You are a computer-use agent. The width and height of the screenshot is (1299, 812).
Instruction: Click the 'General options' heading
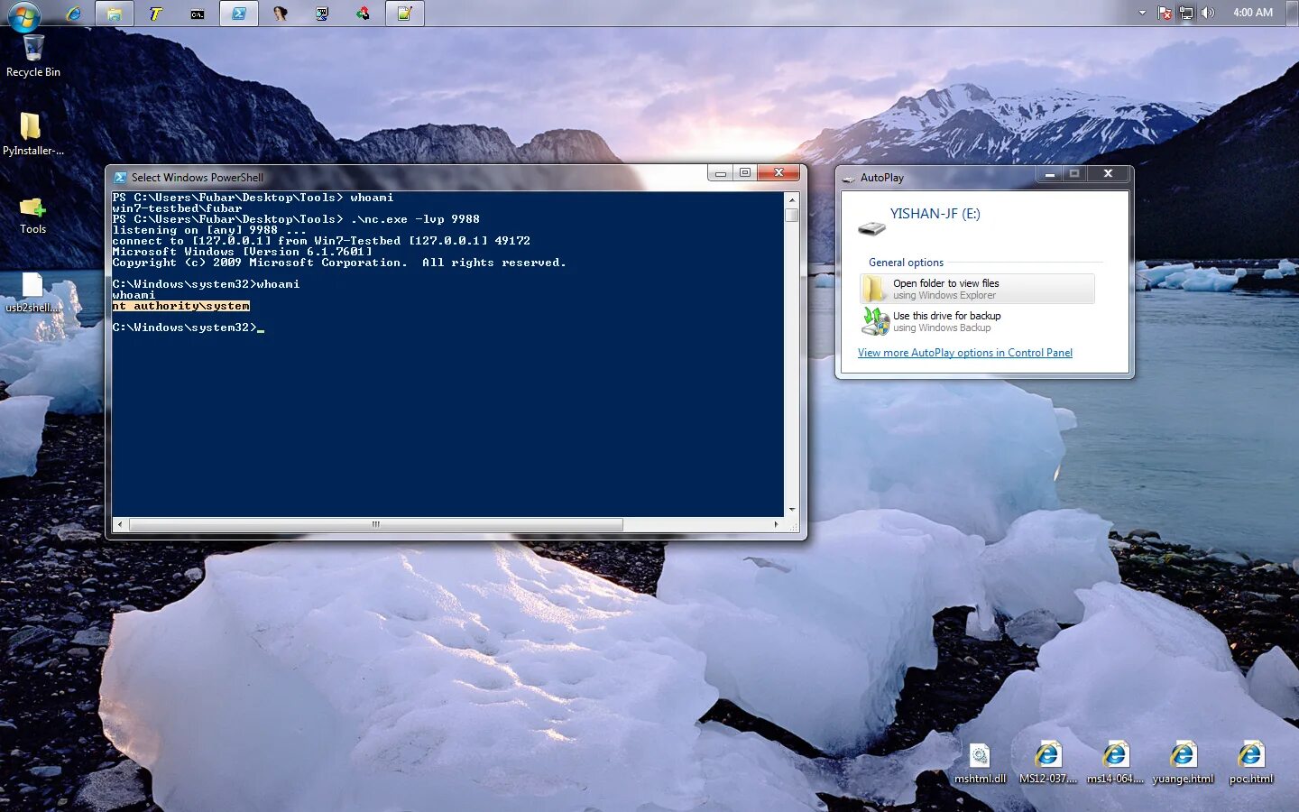tap(906, 263)
